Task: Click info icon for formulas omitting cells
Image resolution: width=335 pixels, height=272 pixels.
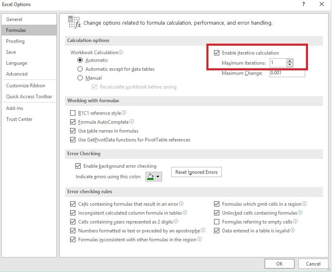Action: [305, 203]
